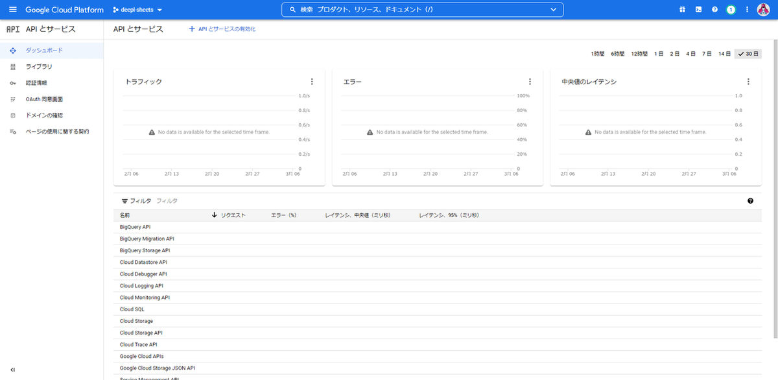Open the hamburger navigation menu
The image size is (778, 380).
[13, 10]
